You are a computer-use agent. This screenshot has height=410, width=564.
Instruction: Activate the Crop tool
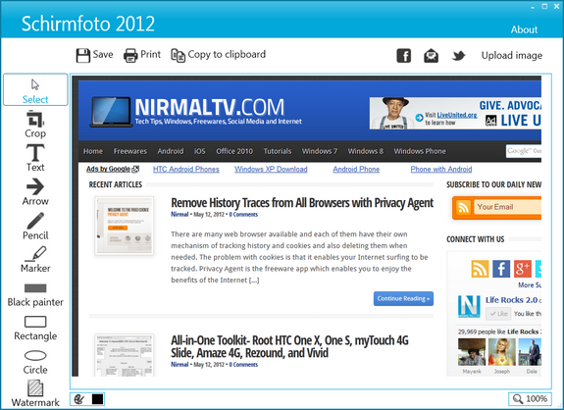tap(35, 125)
